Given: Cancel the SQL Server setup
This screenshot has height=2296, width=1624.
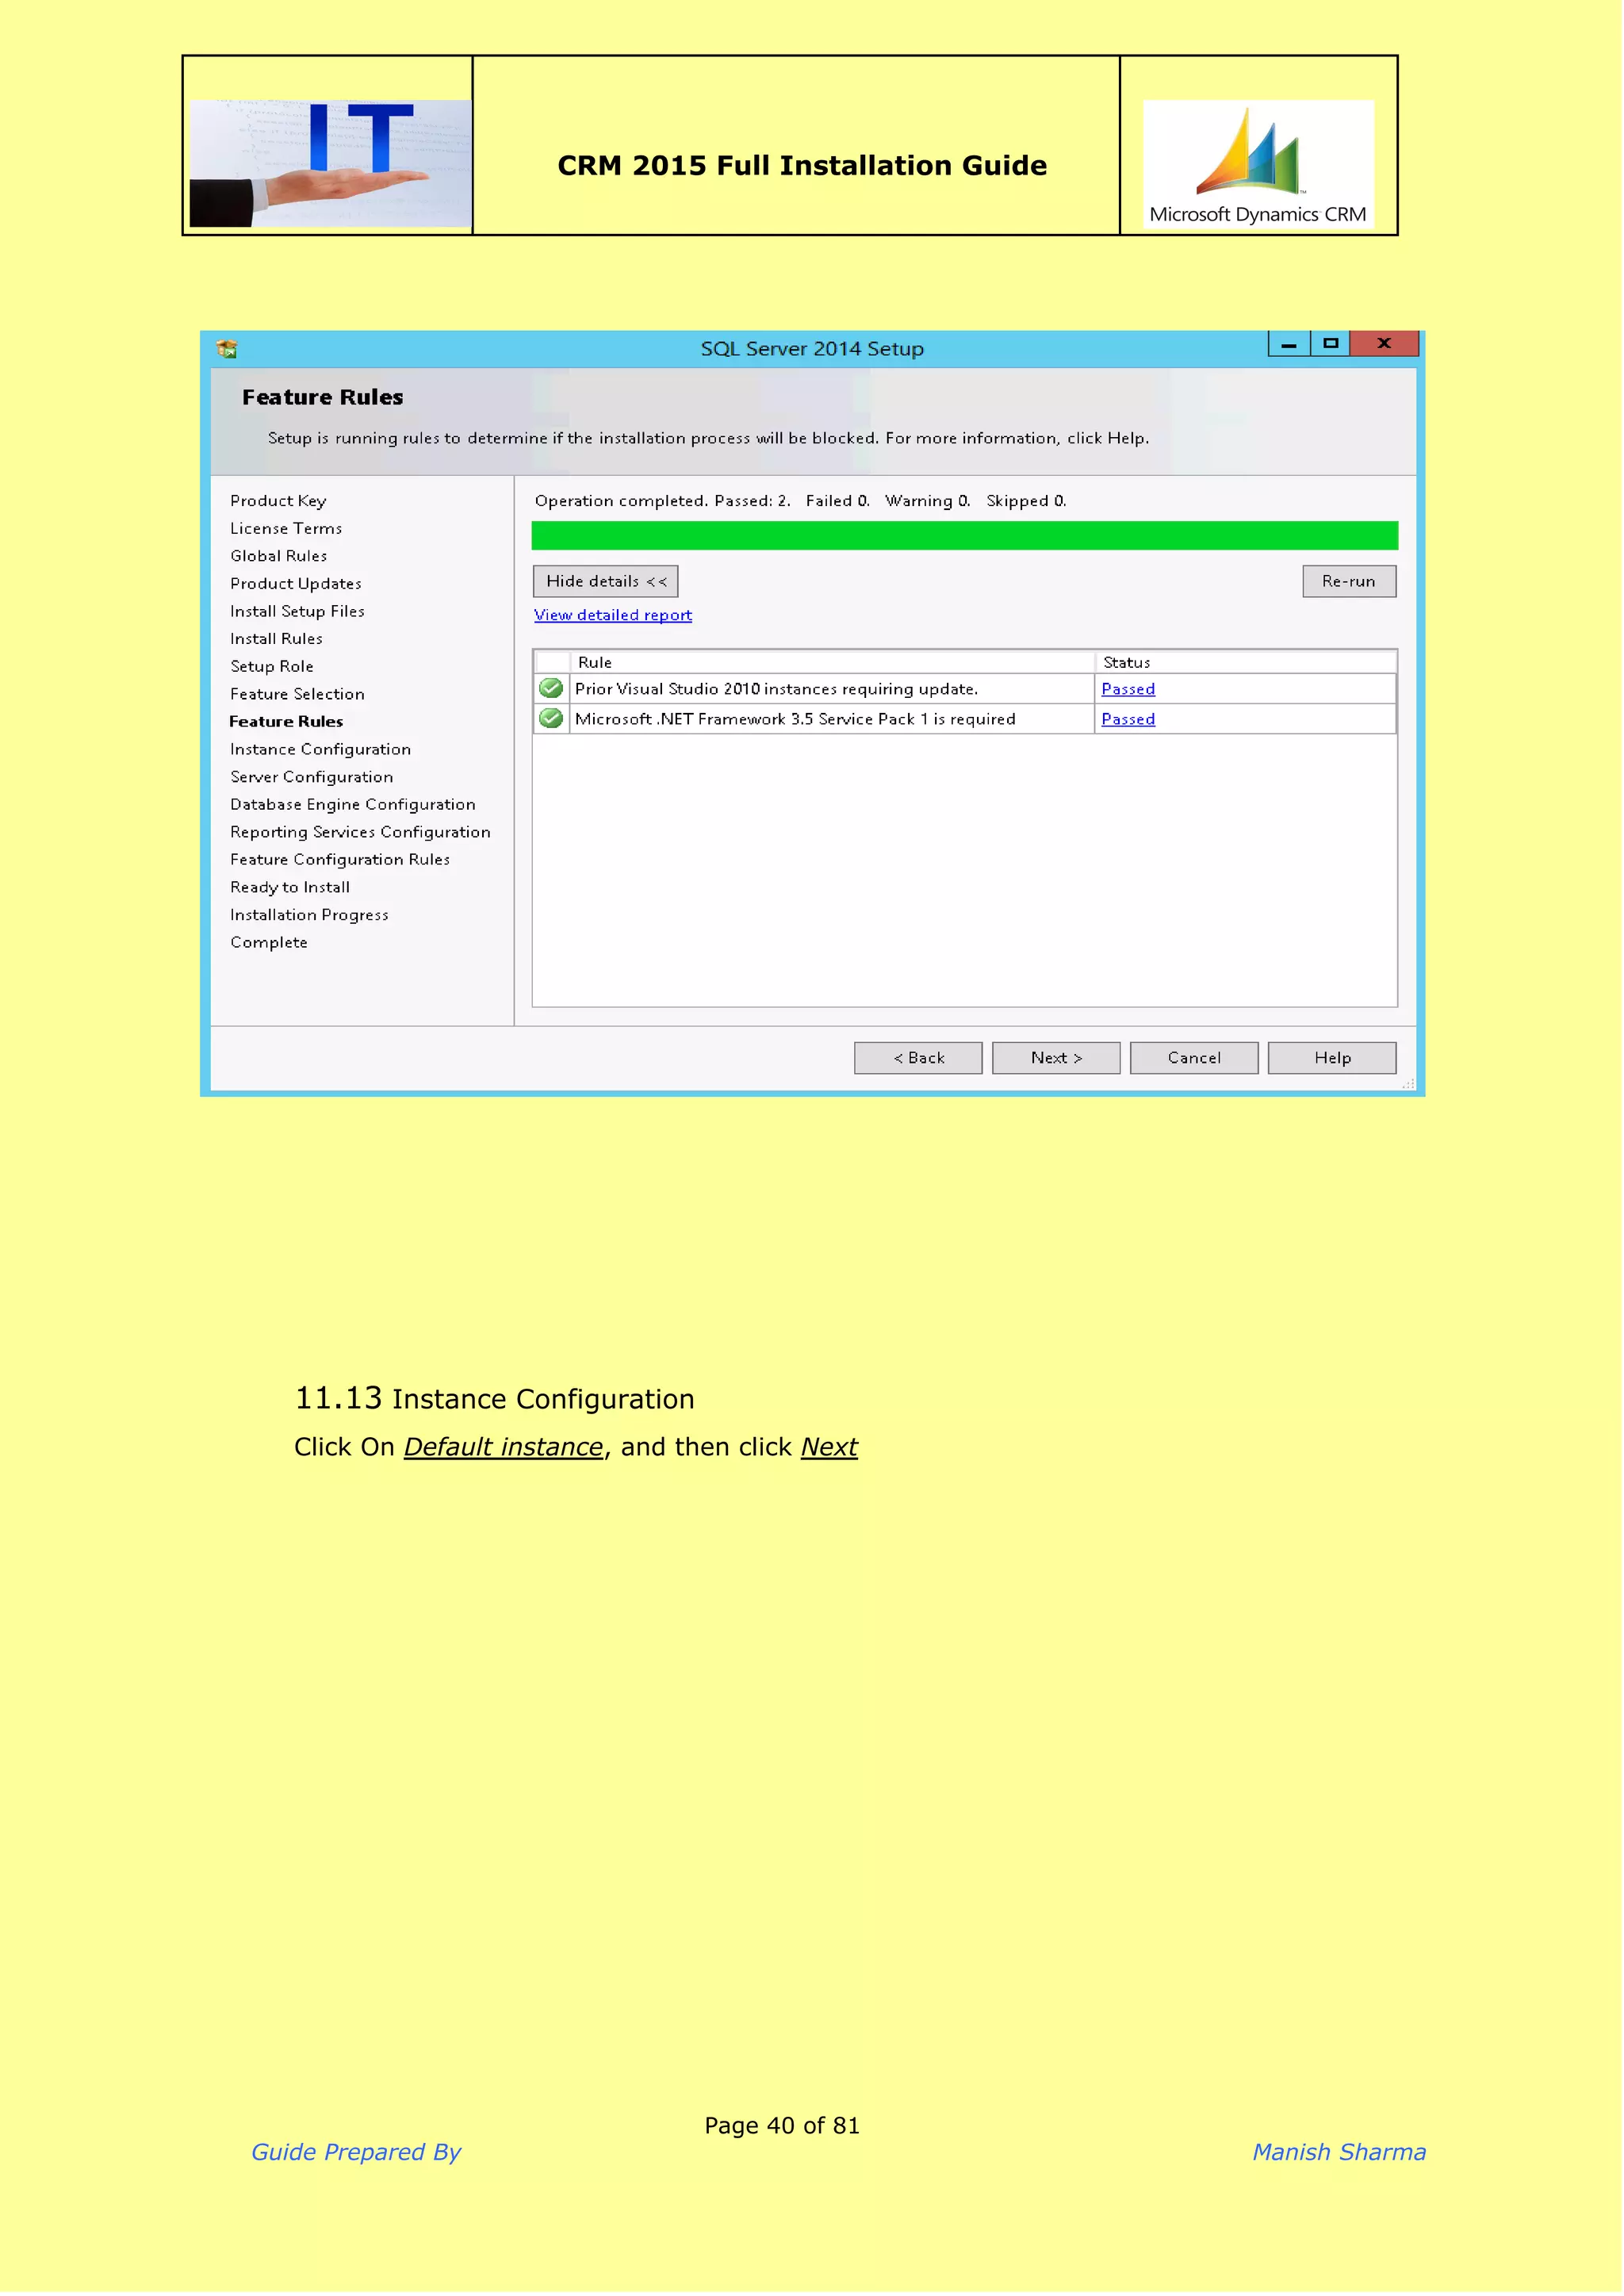Looking at the screenshot, I should (1195, 1059).
